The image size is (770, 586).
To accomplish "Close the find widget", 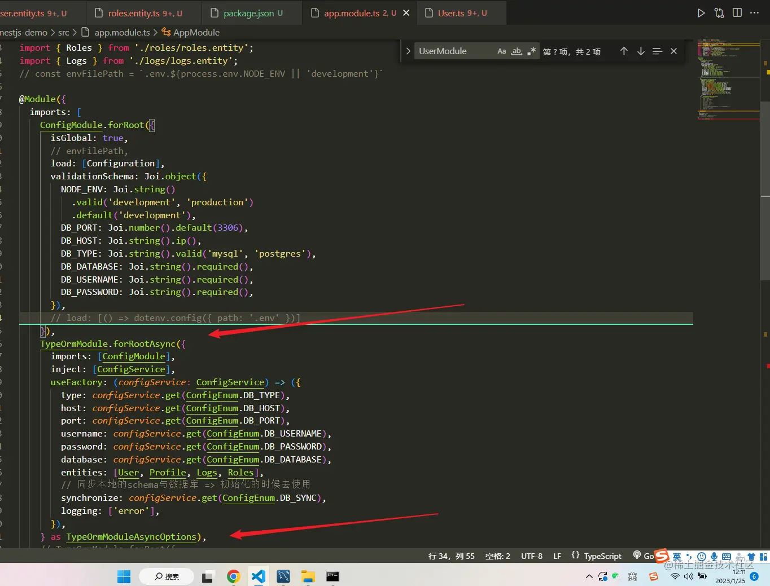I will point(673,51).
